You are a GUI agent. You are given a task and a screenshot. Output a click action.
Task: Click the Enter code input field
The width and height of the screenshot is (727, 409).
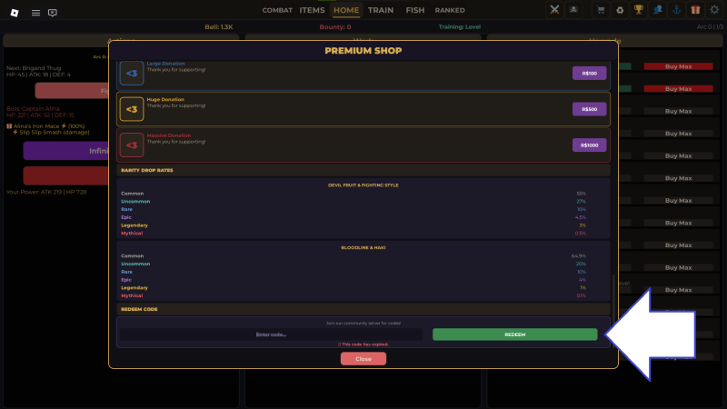(272, 334)
